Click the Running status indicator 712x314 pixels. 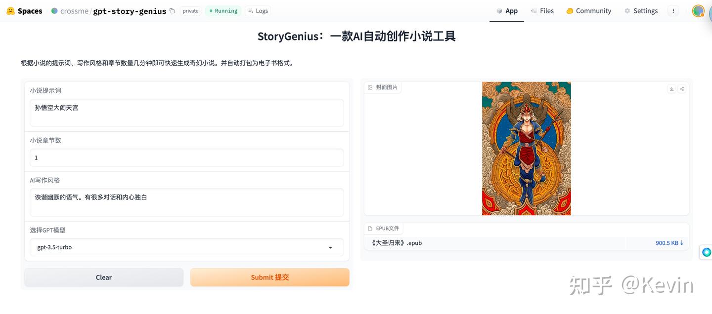point(222,10)
